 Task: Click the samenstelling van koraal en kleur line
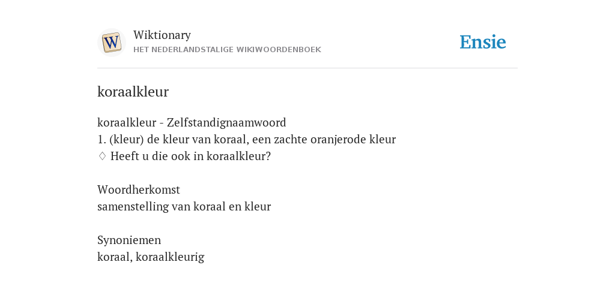(184, 206)
